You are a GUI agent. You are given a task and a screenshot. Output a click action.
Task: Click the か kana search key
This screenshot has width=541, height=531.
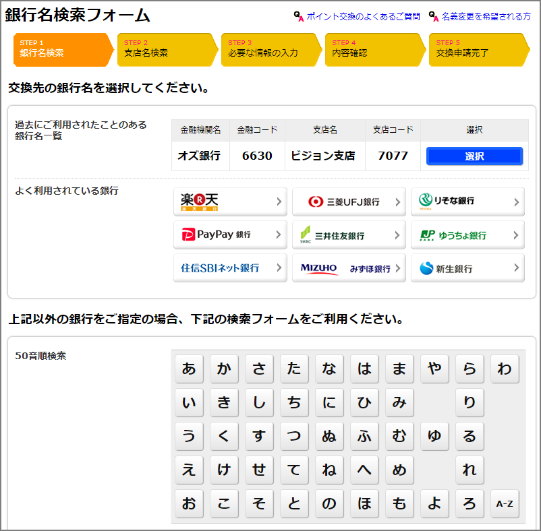click(224, 369)
